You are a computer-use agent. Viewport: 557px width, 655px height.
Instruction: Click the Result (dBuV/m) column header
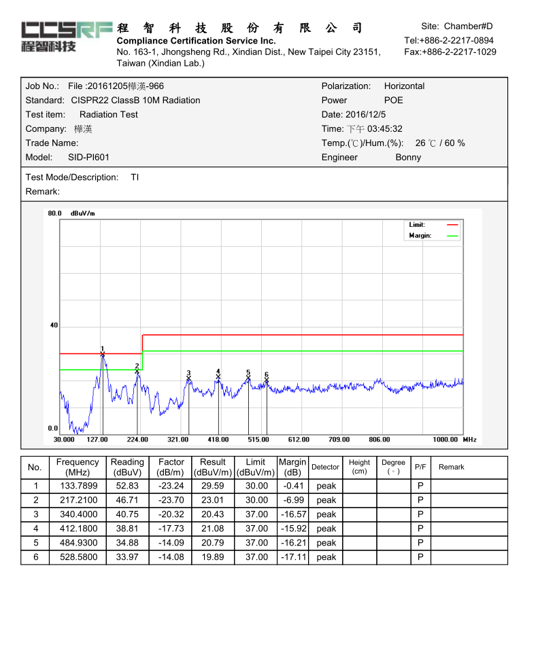[213, 467]
